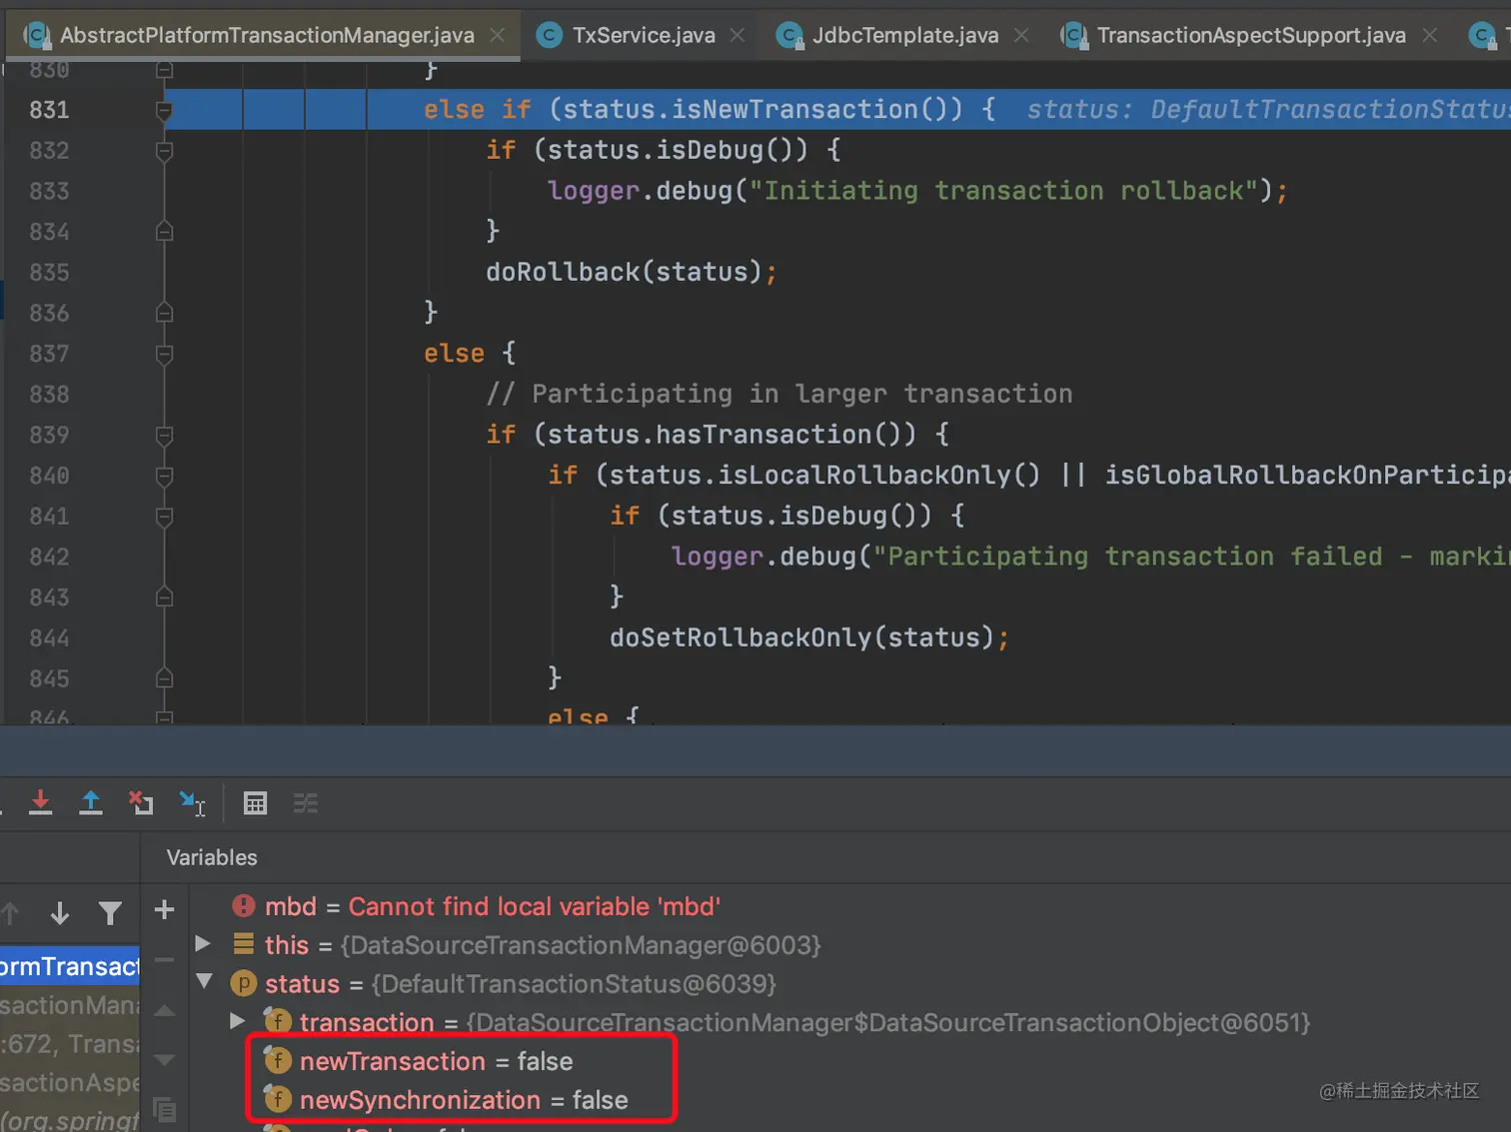Screen dimensions: 1511x1132
Task: Click the remove watch minus icon
Action: [165, 960]
